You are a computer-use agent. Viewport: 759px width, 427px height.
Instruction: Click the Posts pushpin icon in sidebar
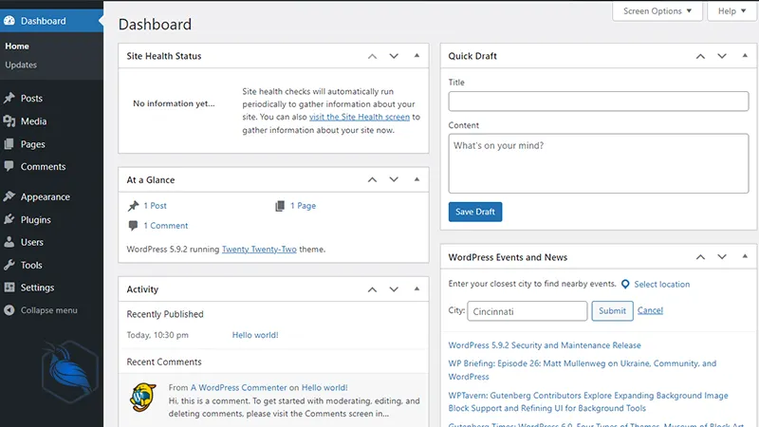9,98
